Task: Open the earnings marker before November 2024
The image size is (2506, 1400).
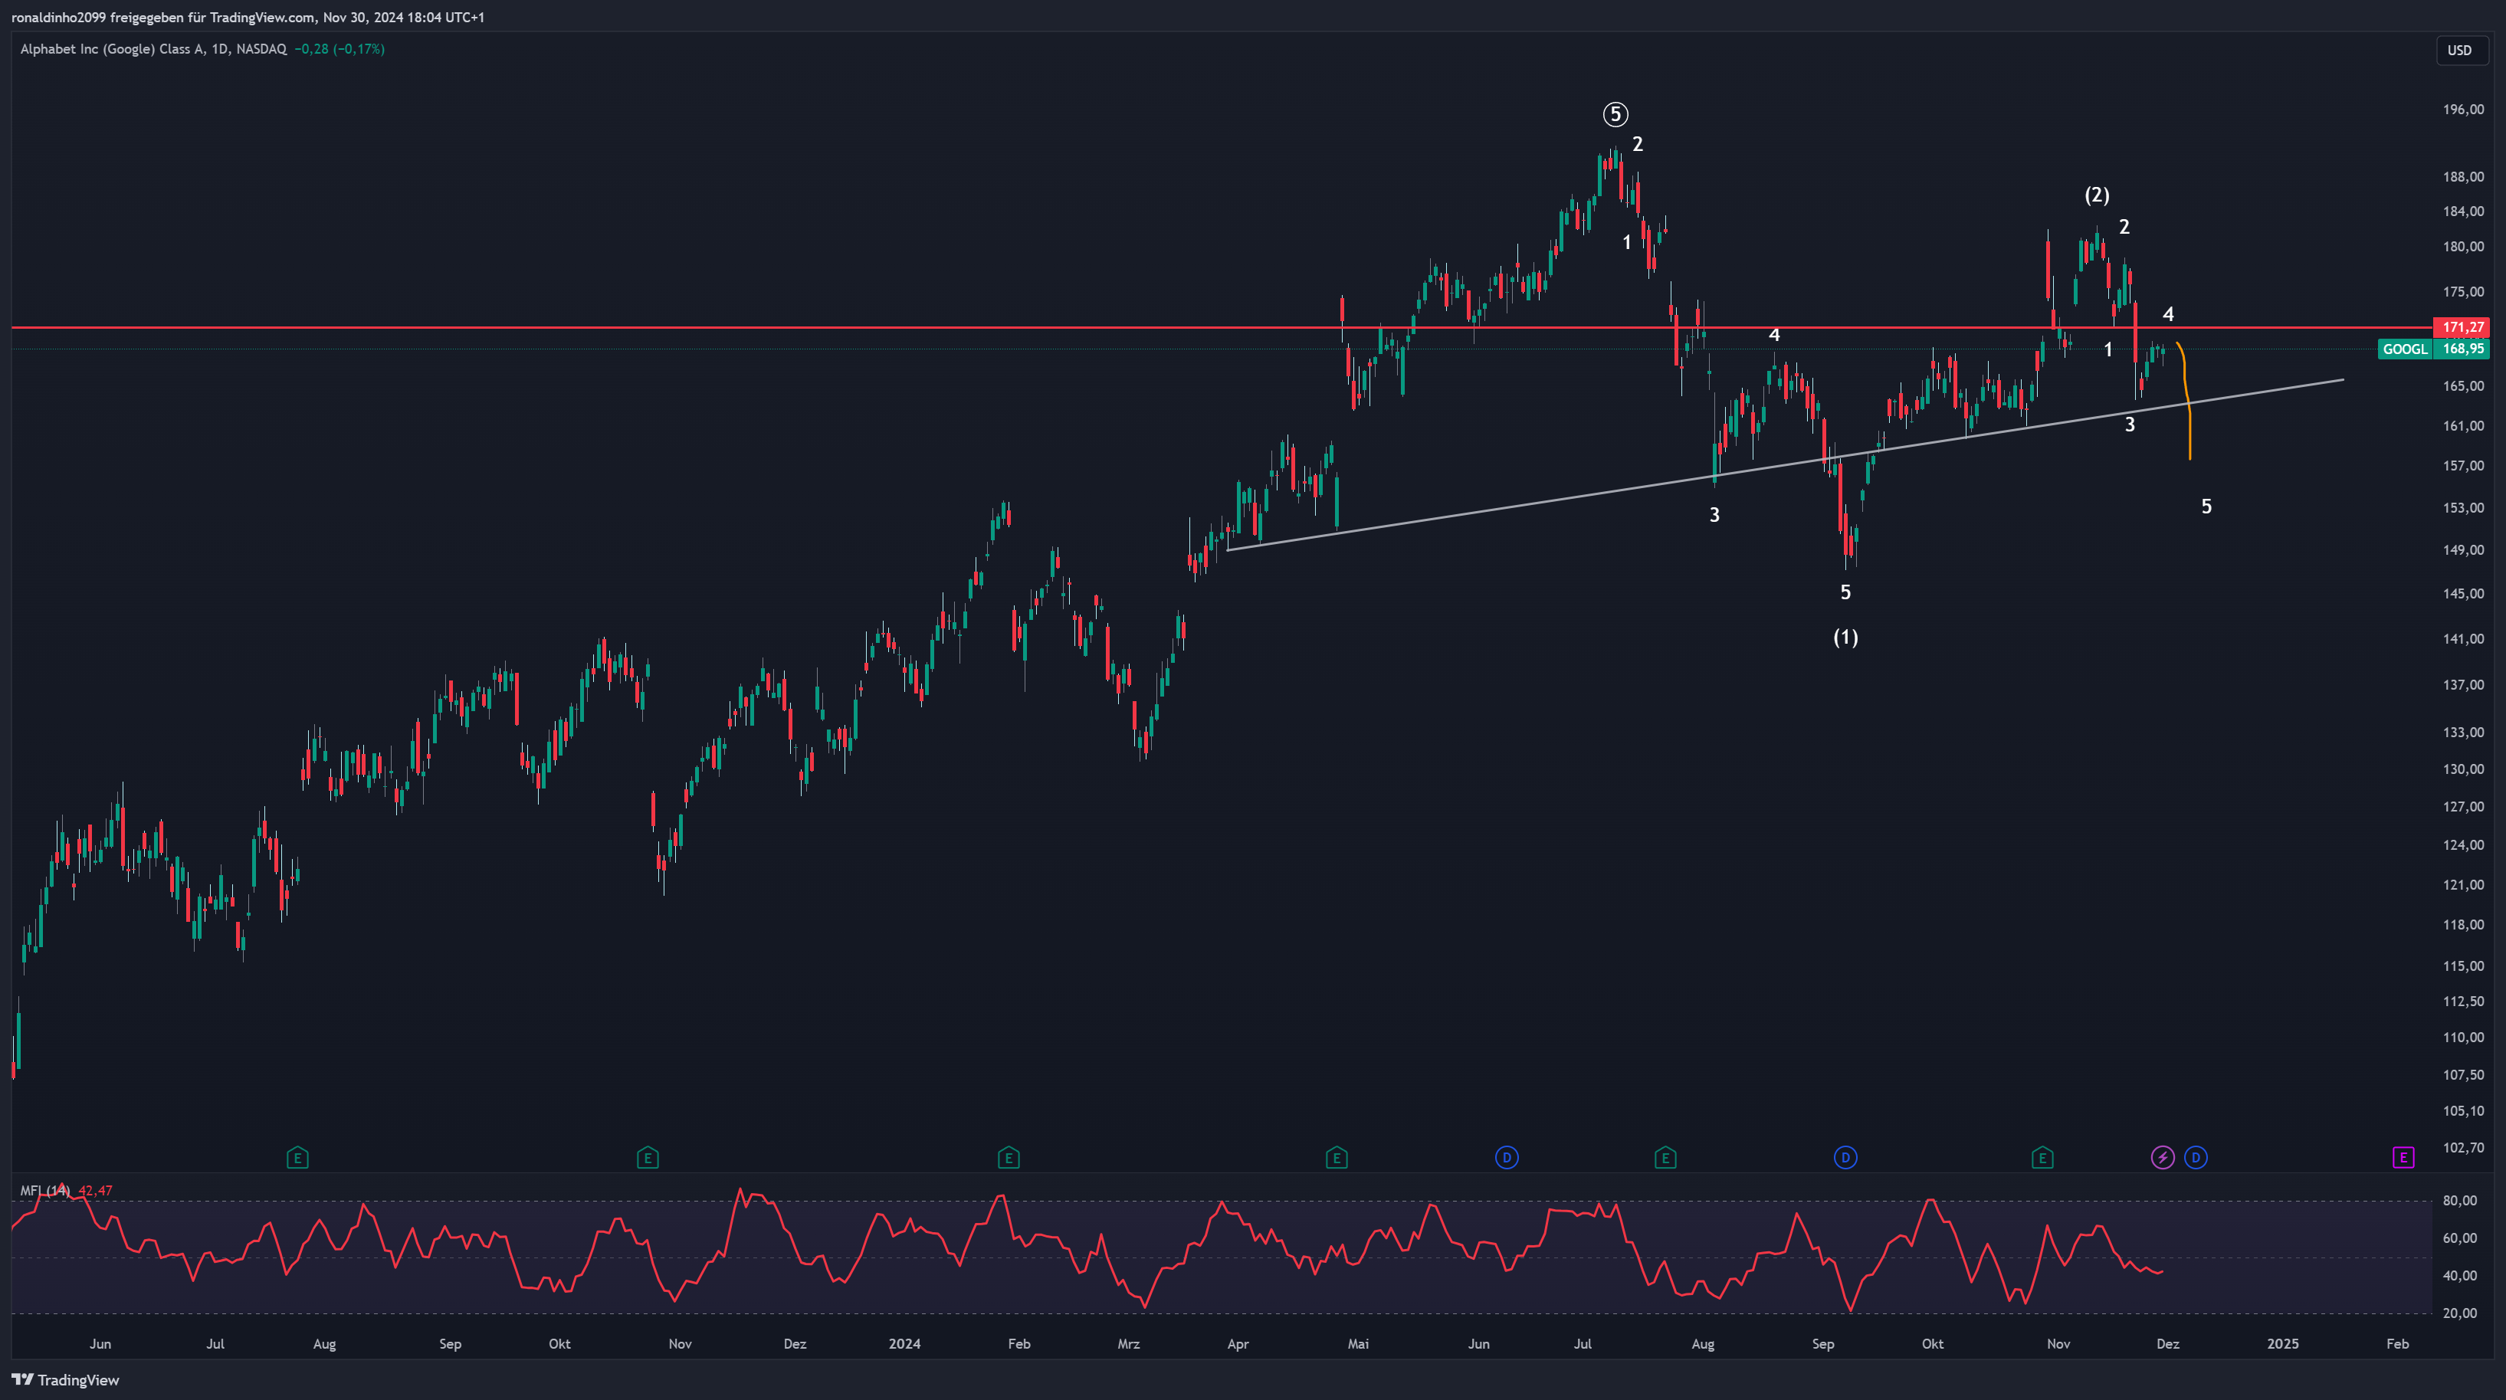Action: (x=2042, y=1158)
